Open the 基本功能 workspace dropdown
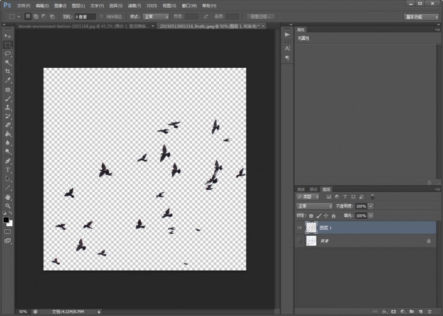The image size is (443, 316). [x=422, y=17]
